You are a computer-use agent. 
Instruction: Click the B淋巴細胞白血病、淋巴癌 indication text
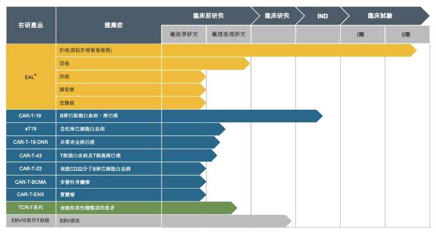[88, 115]
